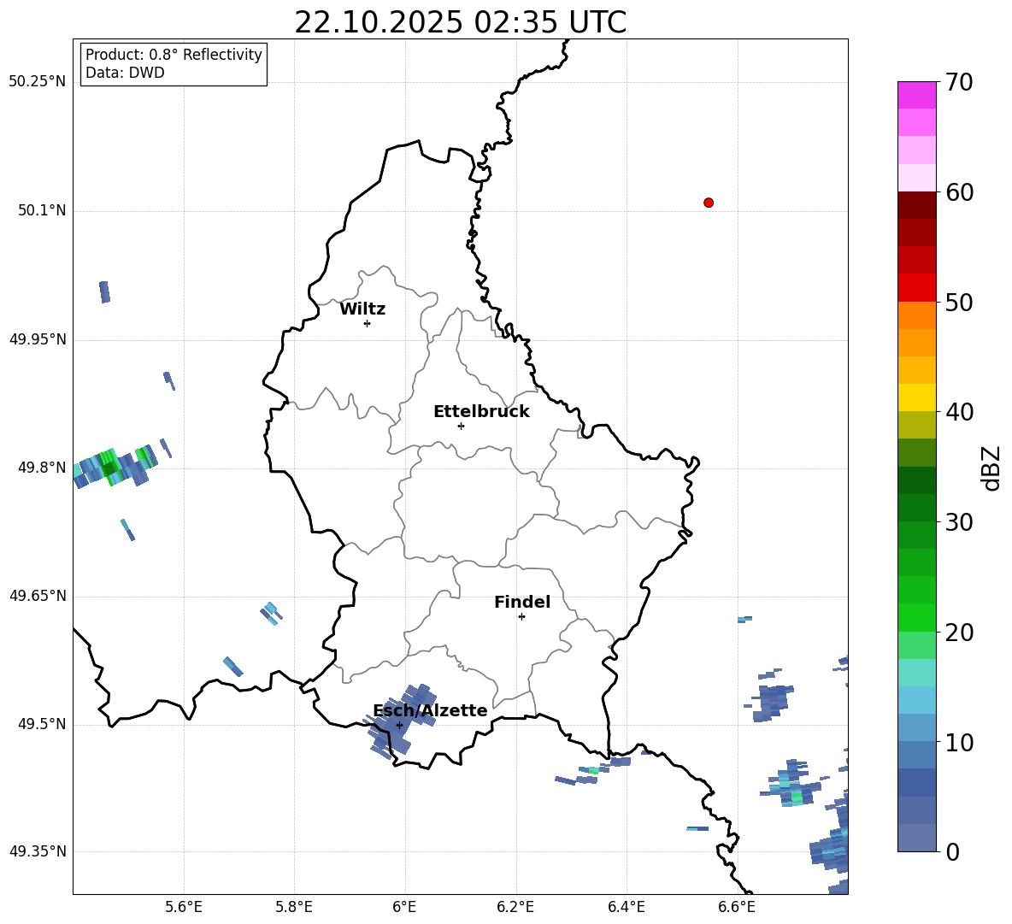Image resolution: width=1012 pixels, height=924 pixels.
Task: Pick the dark green swatch just above 30 dBZ
Action: click(x=916, y=508)
